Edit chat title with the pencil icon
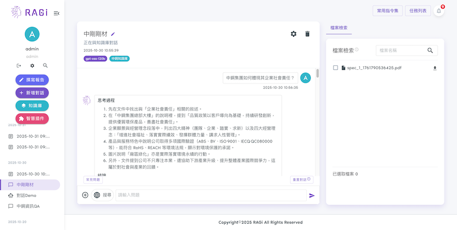Screen dimensions: 457x230 click(x=113, y=34)
